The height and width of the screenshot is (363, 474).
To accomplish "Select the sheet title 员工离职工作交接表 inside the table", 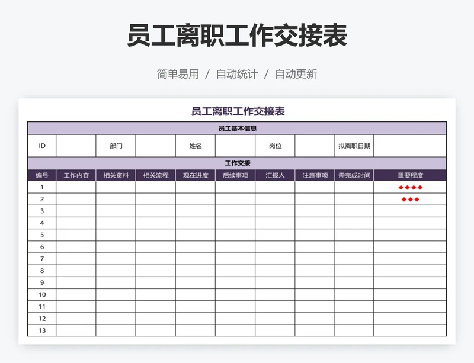I will click(x=238, y=111).
